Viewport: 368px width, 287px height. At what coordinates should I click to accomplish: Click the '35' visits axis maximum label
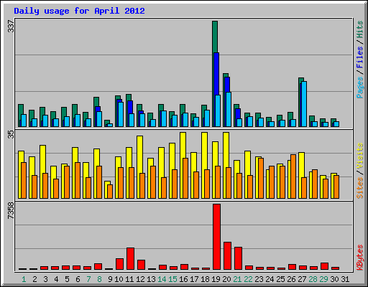tap(11, 135)
